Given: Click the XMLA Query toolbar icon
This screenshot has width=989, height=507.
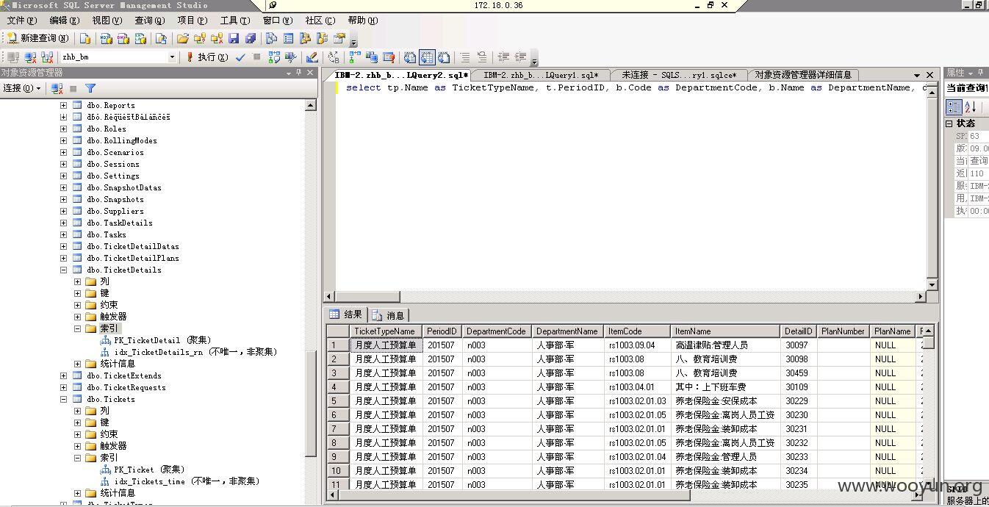Looking at the screenshot, I should [140, 38].
